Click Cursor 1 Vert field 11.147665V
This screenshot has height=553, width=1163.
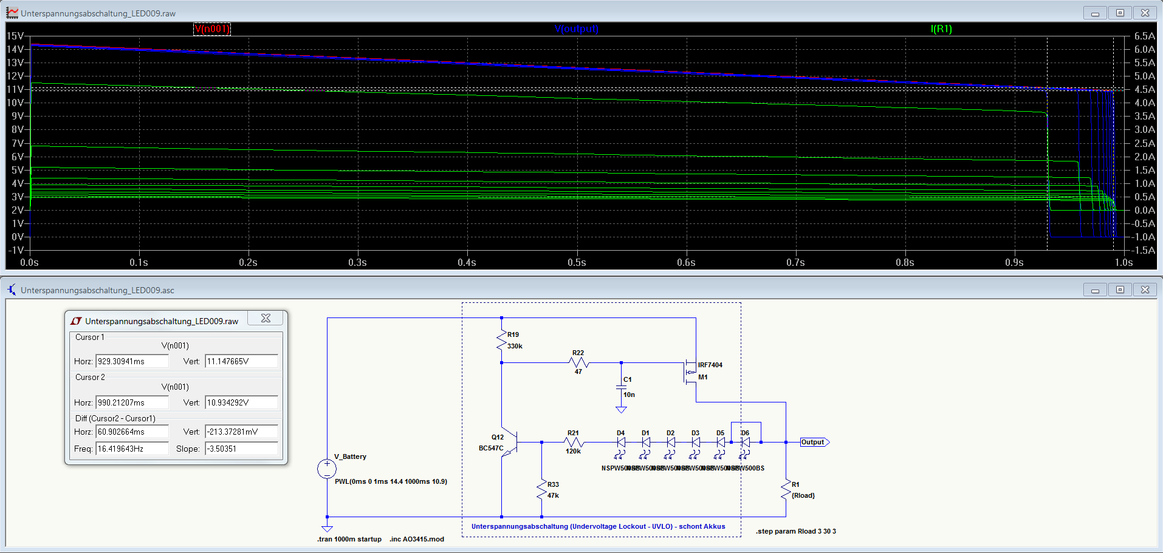[241, 361]
